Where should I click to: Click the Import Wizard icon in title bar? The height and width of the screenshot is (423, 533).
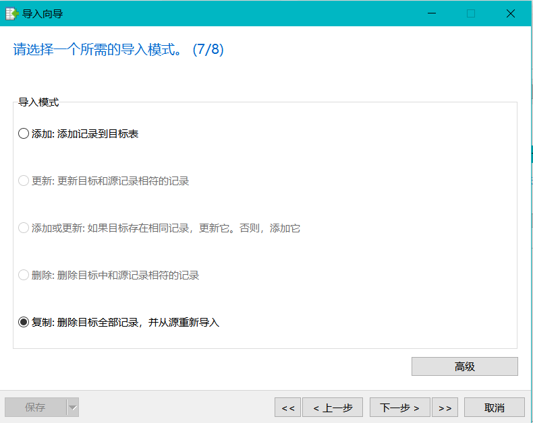click(11, 13)
